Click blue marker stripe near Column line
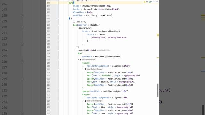 click(x=158, y=65)
